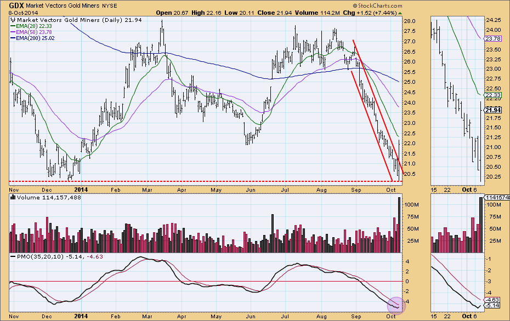Click the Market Vectors Gold Miners (Daily) legend
The width and height of the screenshot is (510, 321).
click(x=80, y=20)
